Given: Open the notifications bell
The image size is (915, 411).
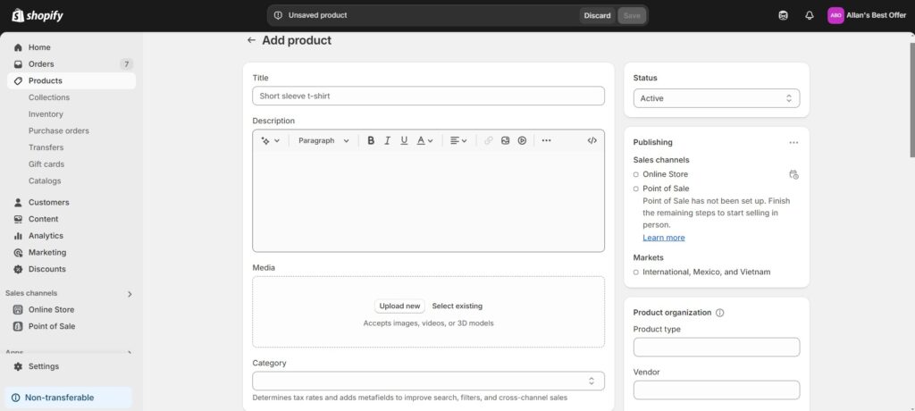Looking at the screenshot, I should pyautogui.click(x=810, y=15).
